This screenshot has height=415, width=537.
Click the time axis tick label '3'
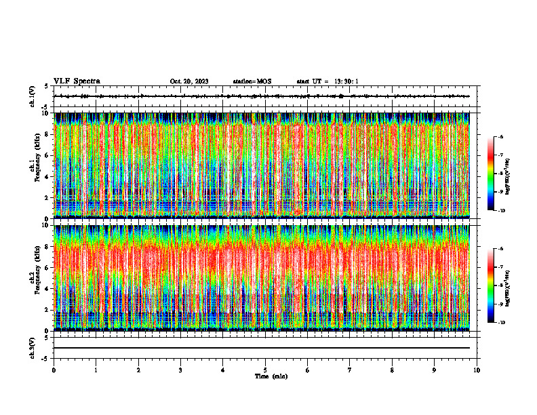(180, 370)
